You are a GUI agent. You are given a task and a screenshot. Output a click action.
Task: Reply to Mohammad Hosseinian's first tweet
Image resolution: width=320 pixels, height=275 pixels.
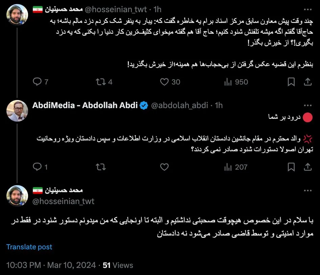[x=37, y=82]
